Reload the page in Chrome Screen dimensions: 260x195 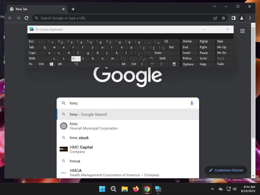(x=26, y=18)
